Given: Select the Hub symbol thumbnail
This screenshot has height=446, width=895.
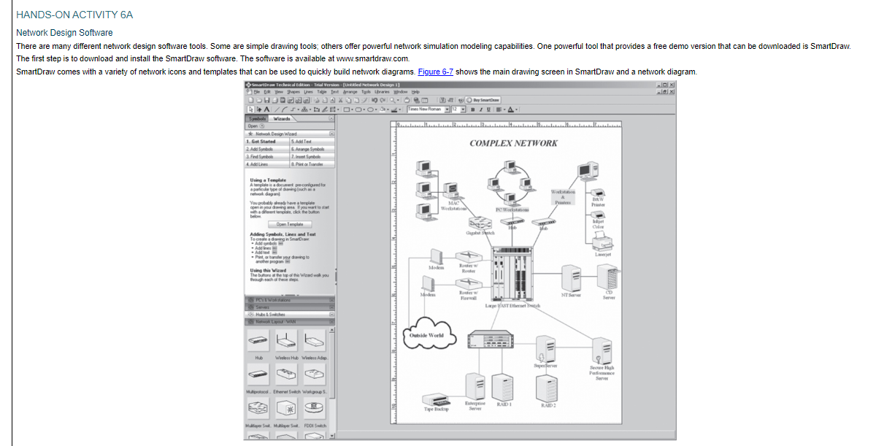Looking at the screenshot, I should click(x=258, y=340).
